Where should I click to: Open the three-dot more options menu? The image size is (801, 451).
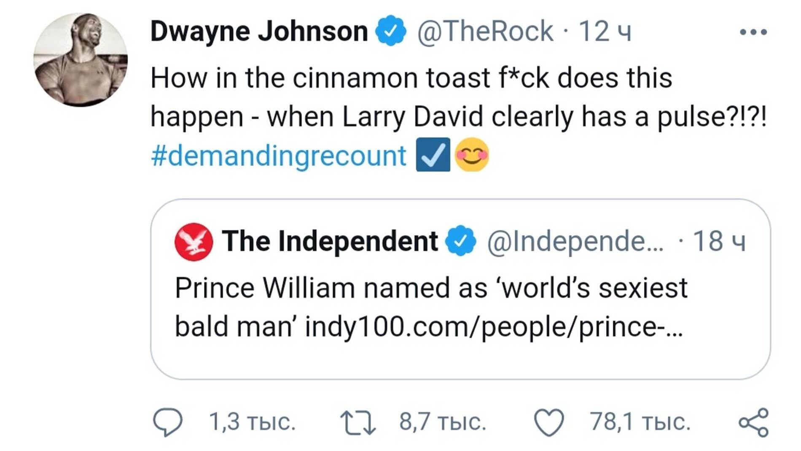click(753, 32)
